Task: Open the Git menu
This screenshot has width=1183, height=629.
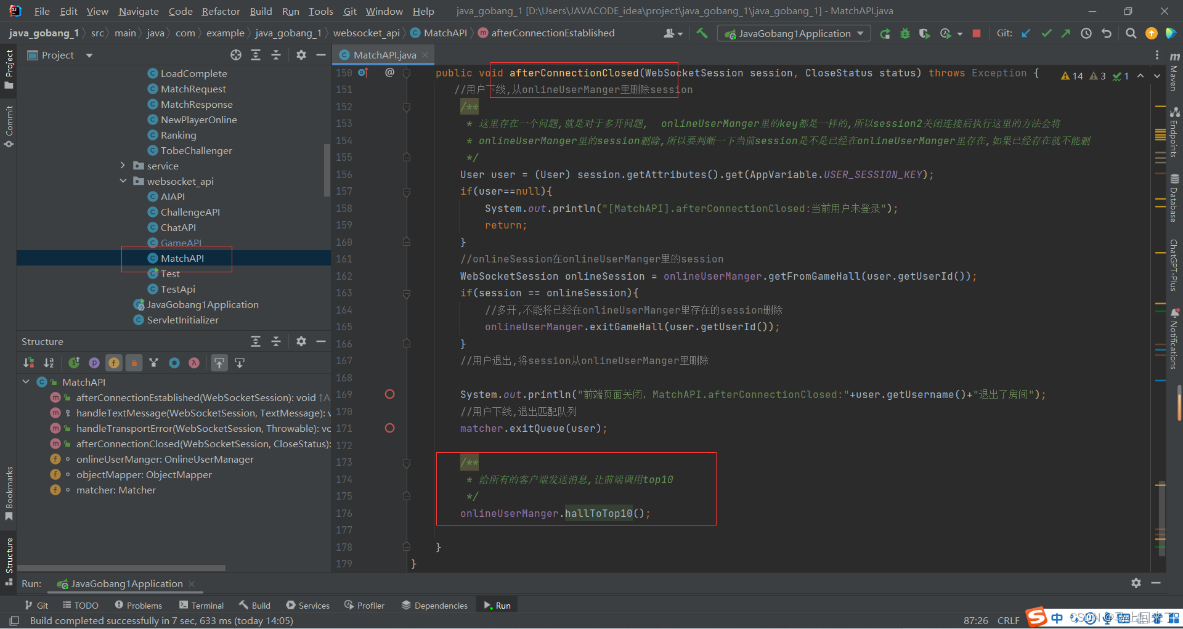Action: point(350,11)
